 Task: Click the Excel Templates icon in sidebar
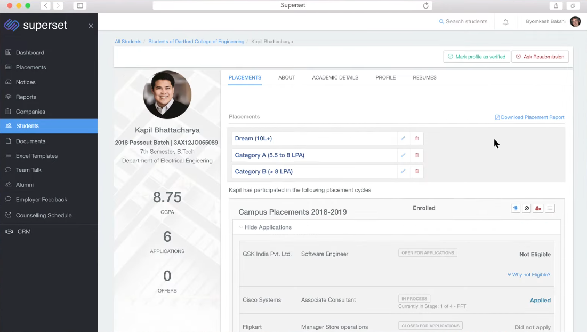point(8,155)
